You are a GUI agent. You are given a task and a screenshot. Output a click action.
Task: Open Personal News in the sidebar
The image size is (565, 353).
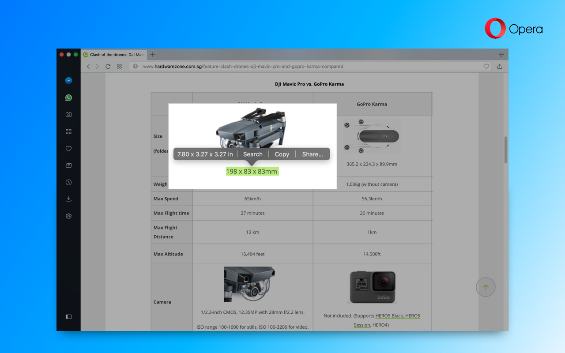(x=68, y=165)
